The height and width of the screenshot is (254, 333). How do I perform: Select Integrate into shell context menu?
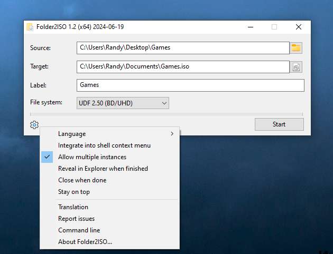coord(109,145)
